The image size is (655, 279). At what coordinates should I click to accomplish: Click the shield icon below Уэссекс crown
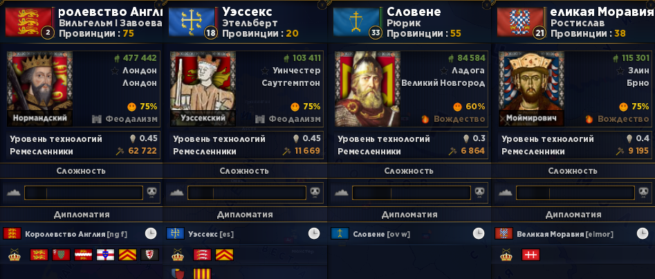click(178, 274)
